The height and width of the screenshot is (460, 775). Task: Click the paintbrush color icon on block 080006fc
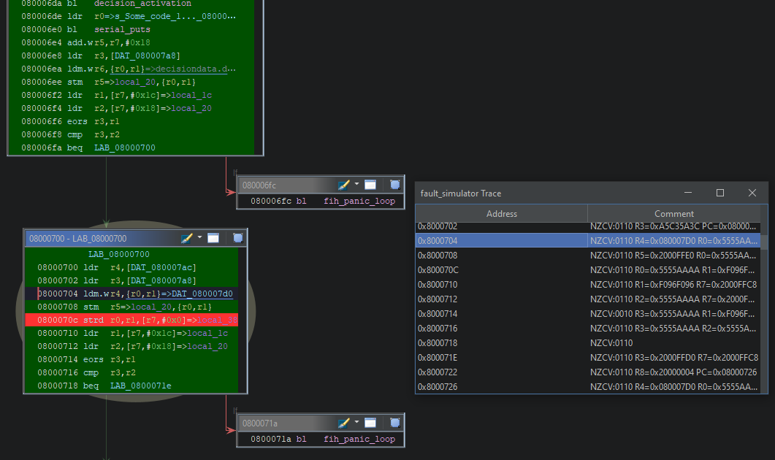point(343,185)
